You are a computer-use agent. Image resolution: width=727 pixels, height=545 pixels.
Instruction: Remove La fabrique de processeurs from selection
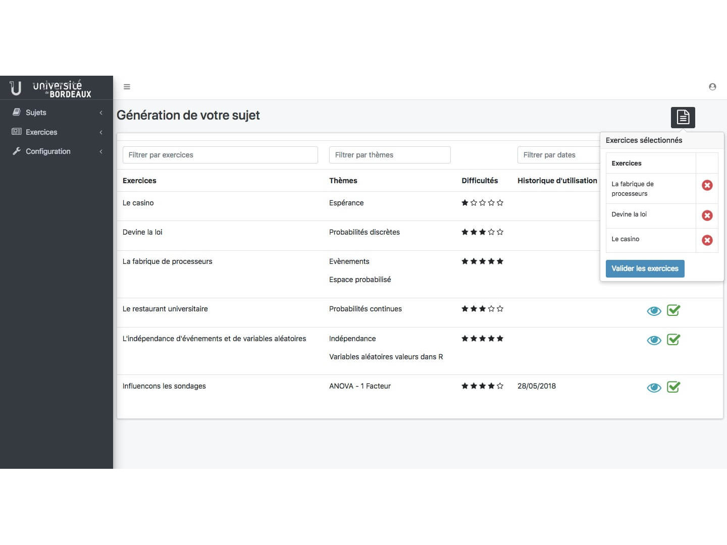click(707, 185)
